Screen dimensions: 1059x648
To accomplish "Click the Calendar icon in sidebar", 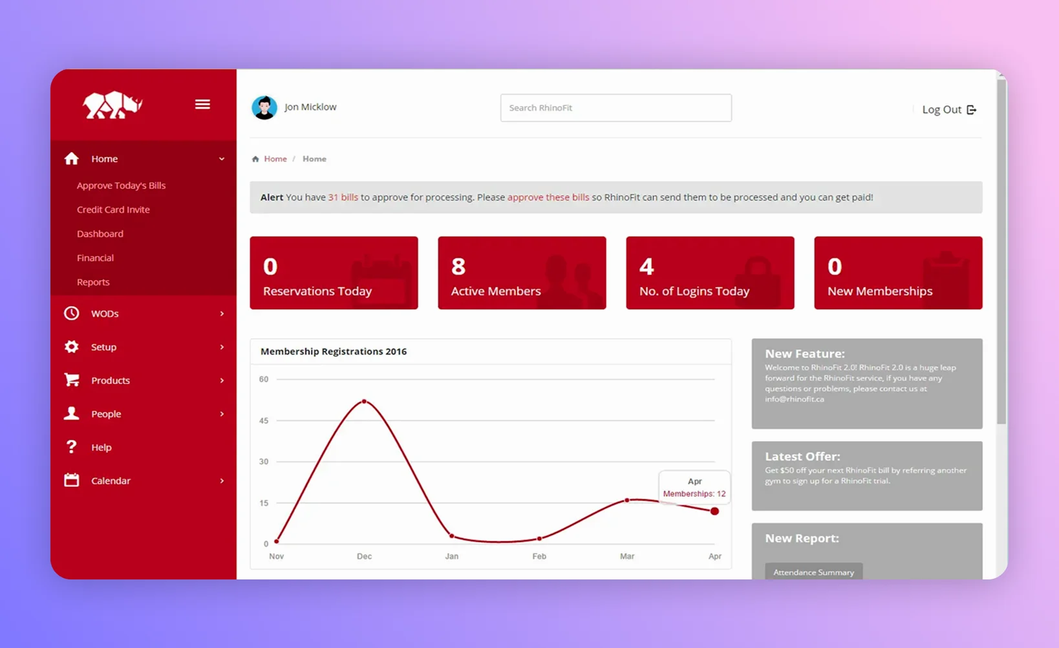I will pyautogui.click(x=72, y=481).
